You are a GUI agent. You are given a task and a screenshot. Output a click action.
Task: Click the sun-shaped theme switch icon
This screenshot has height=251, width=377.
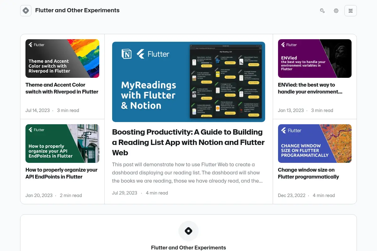pos(336,11)
